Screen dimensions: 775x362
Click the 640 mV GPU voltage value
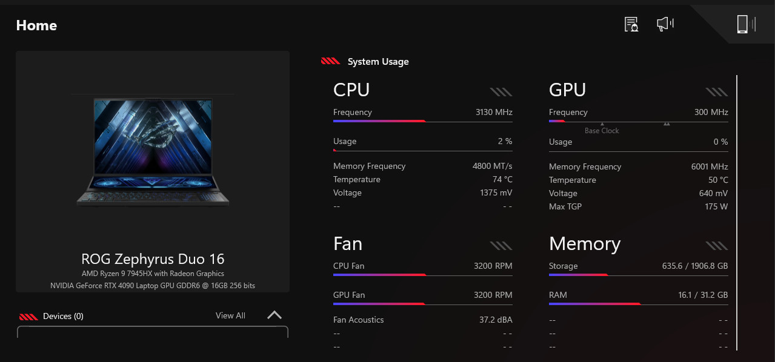[714, 193]
